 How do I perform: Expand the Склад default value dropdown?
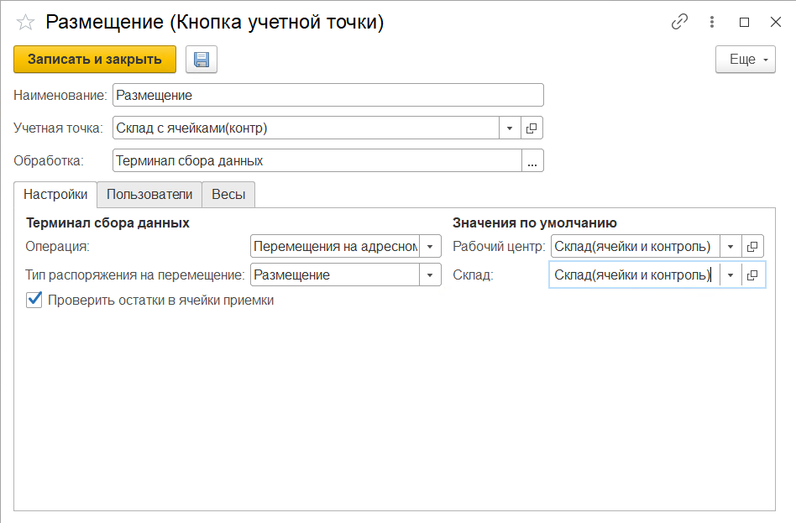[x=731, y=275]
